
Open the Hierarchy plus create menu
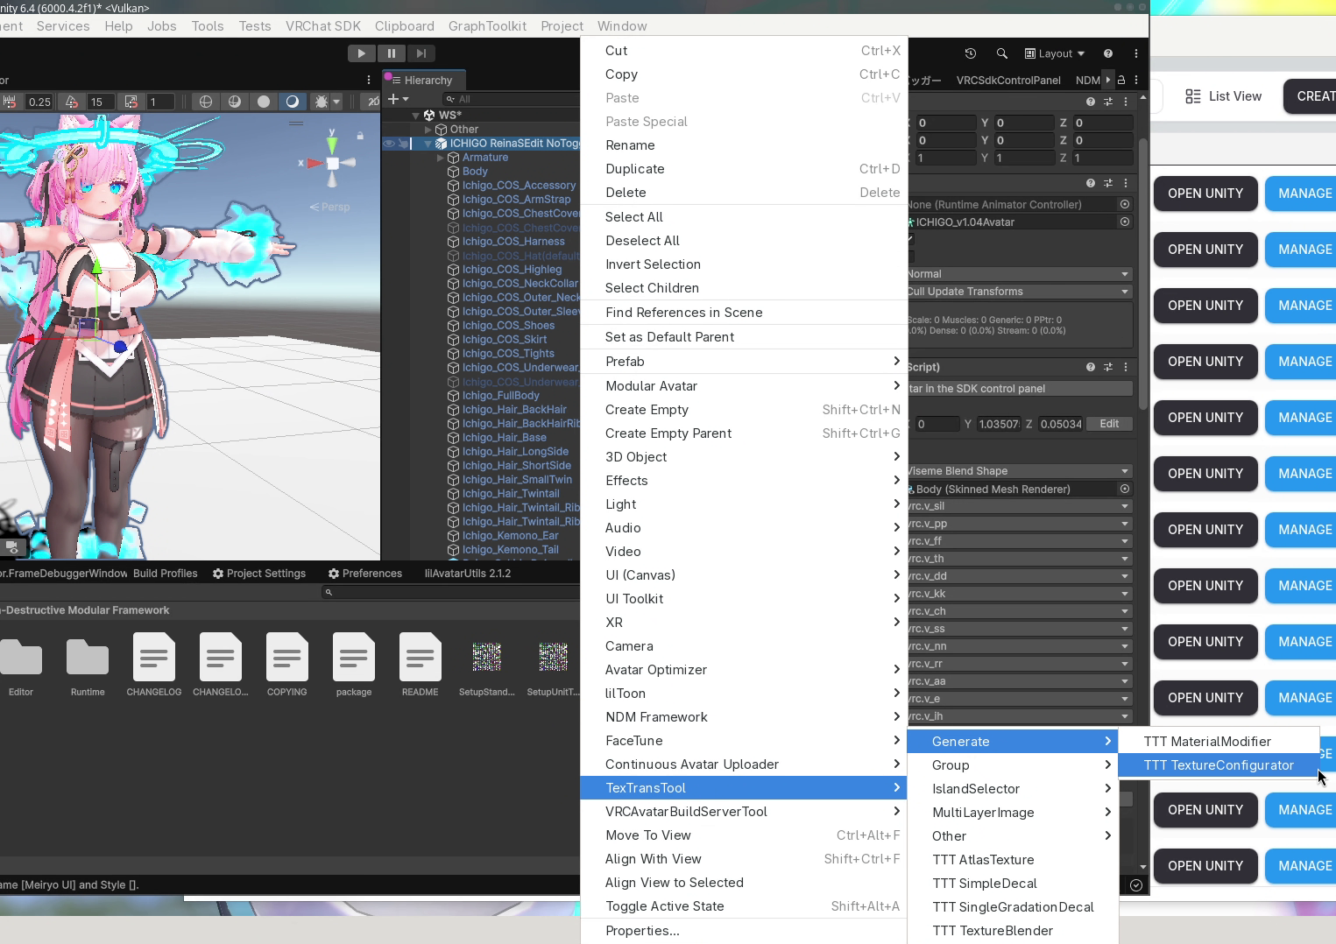[x=399, y=99]
